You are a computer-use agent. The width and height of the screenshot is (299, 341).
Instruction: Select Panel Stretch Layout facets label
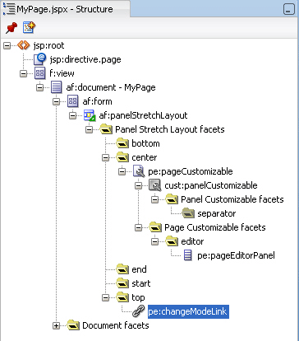[170, 129]
